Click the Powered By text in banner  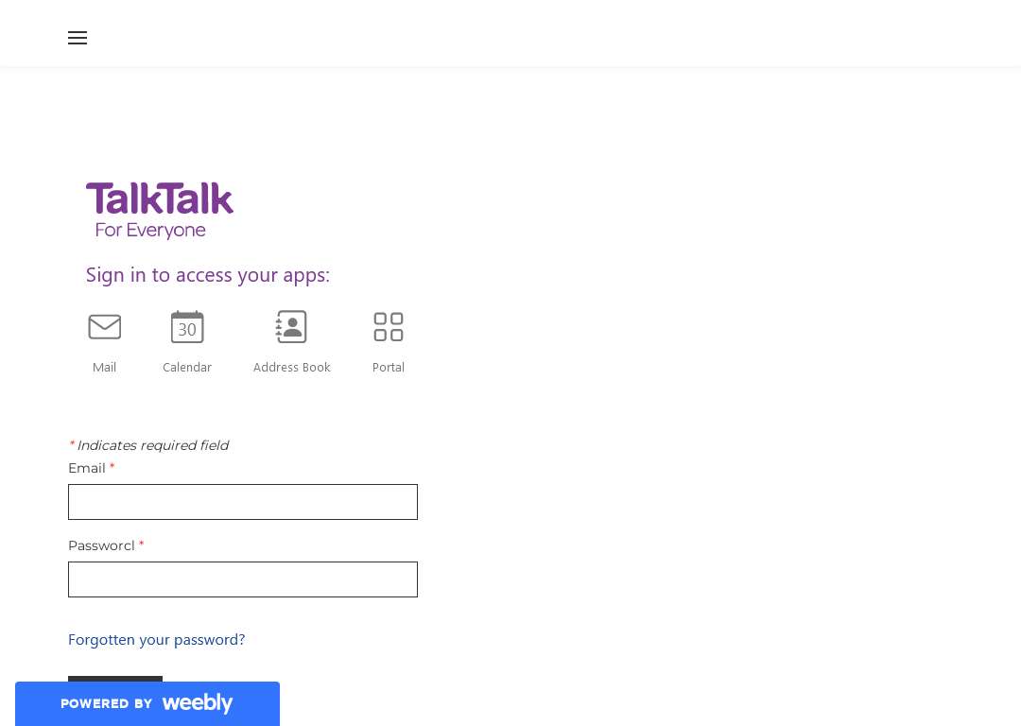tap(106, 704)
